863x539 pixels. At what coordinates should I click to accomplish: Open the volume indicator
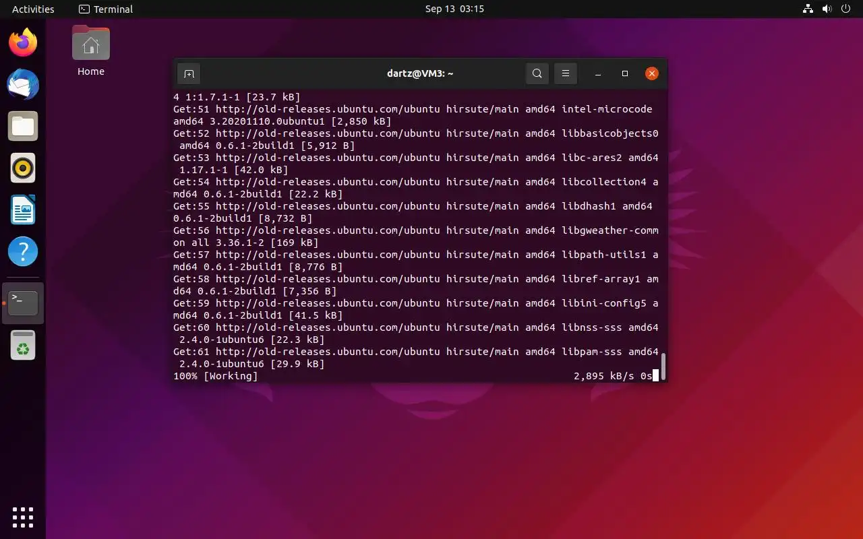click(827, 9)
